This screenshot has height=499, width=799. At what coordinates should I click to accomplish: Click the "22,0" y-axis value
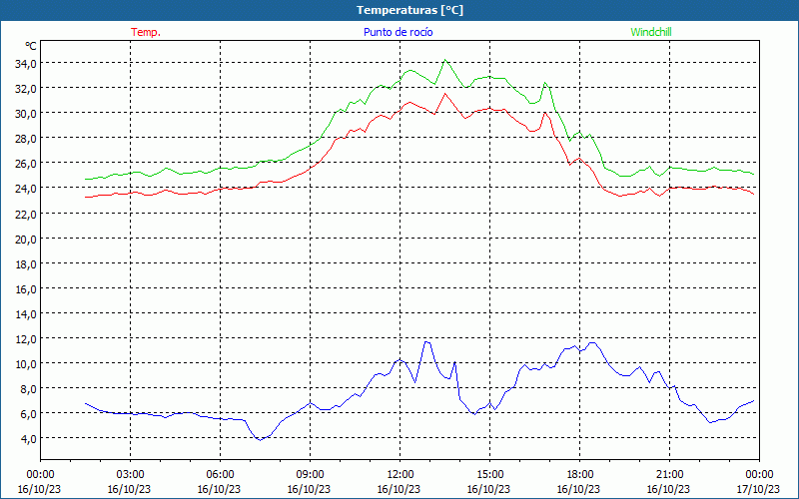click(x=26, y=214)
